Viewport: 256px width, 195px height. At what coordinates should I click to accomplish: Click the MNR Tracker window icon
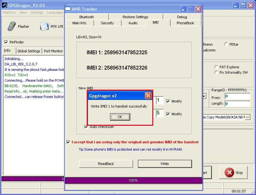point(68,9)
